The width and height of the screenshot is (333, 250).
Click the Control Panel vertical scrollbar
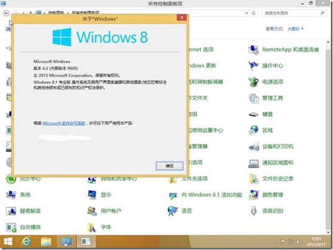pos(328,136)
